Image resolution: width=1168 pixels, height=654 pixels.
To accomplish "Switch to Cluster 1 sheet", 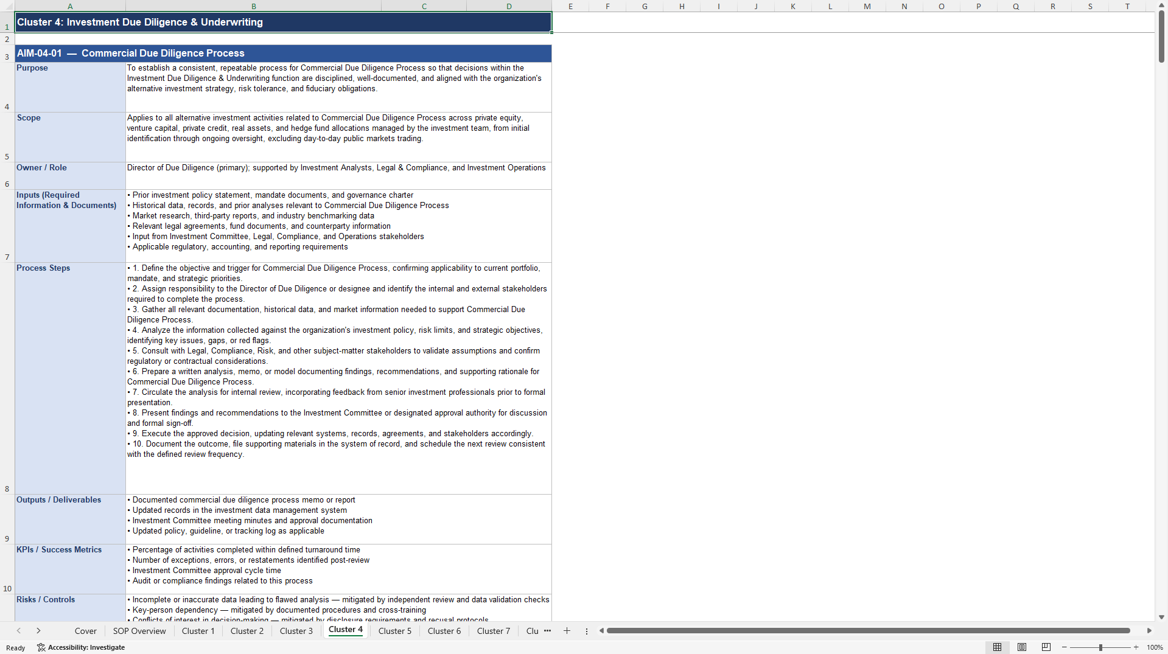I will 198,631.
